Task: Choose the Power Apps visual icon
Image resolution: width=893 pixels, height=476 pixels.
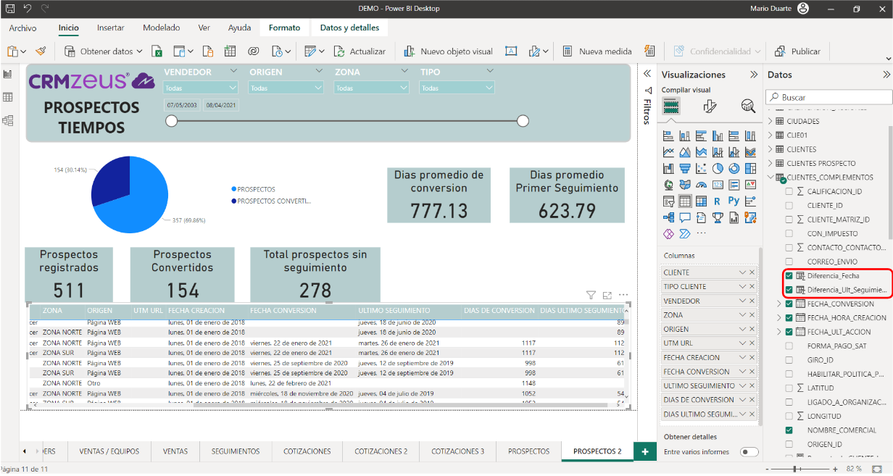Action: pos(668,233)
